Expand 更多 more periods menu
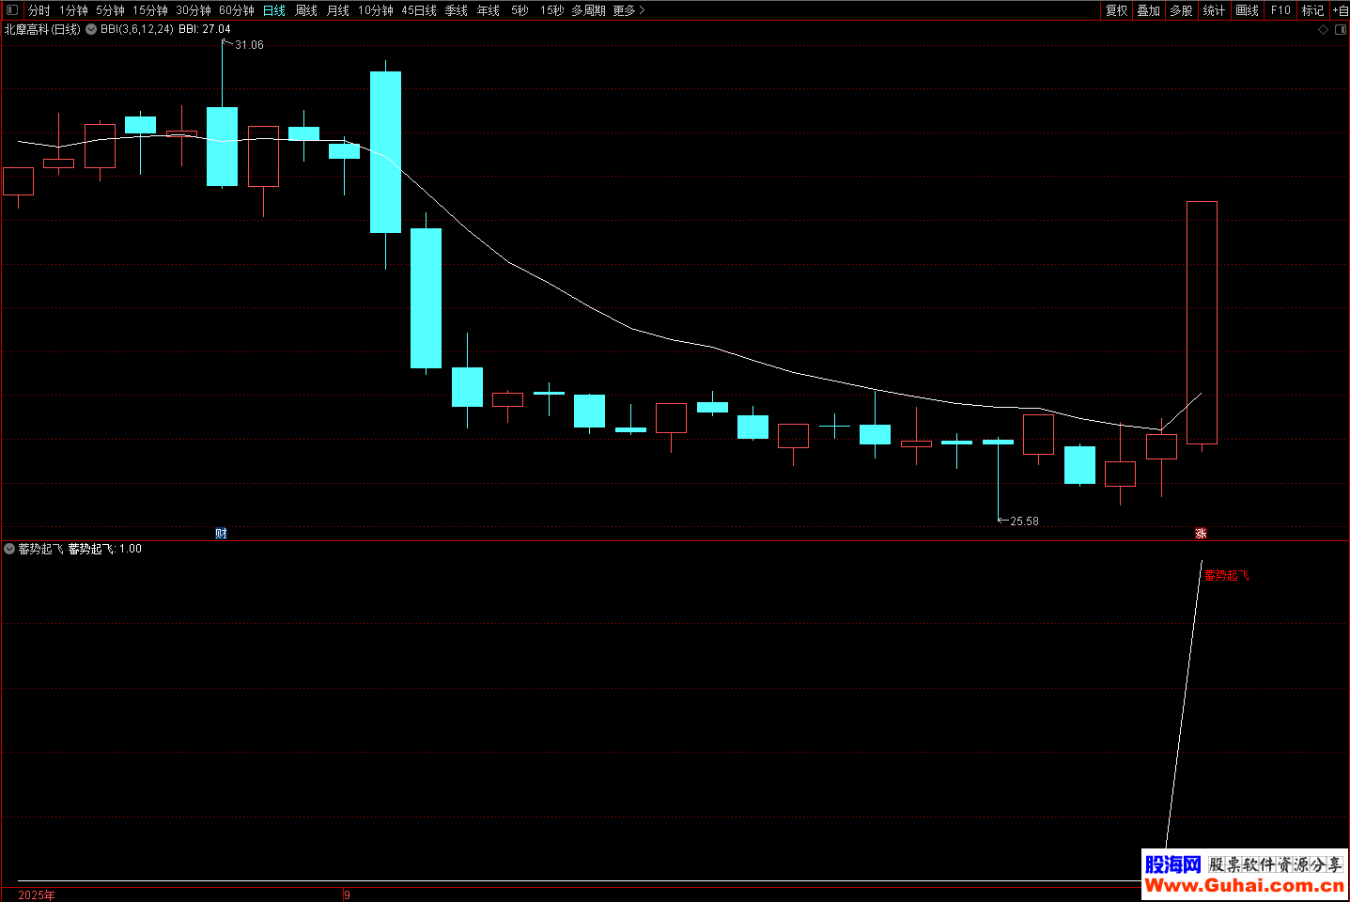Image resolution: width=1350 pixels, height=902 pixels. tap(628, 10)
